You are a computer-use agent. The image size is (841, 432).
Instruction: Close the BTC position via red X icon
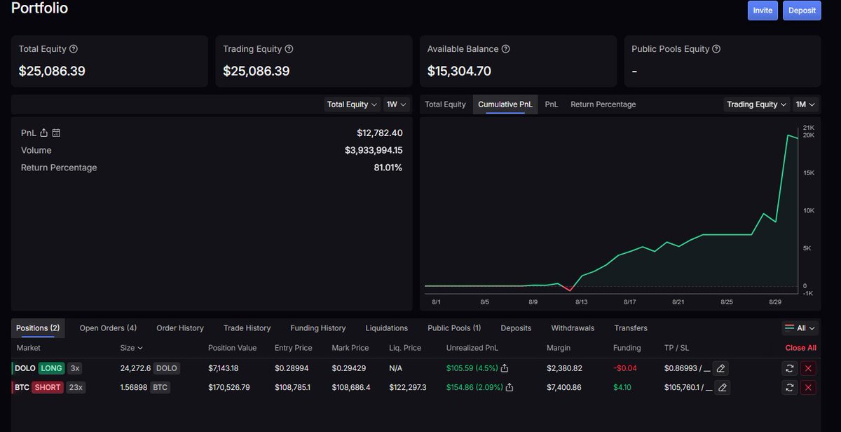point(808,387)
